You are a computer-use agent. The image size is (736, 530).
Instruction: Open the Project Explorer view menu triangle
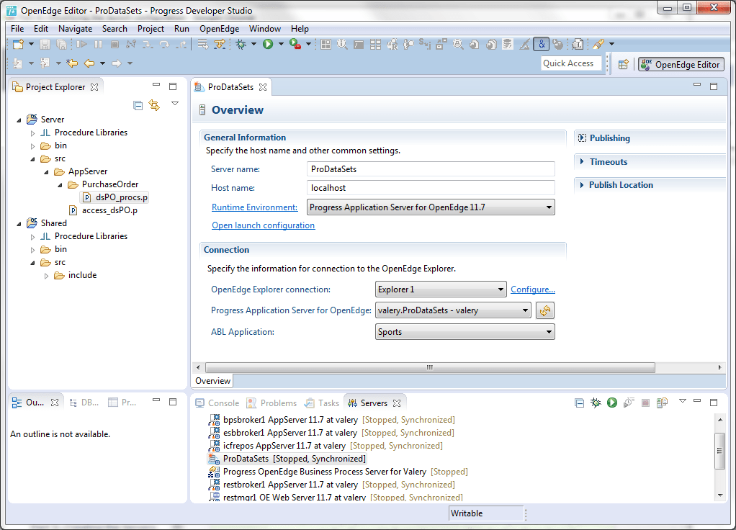174,104
